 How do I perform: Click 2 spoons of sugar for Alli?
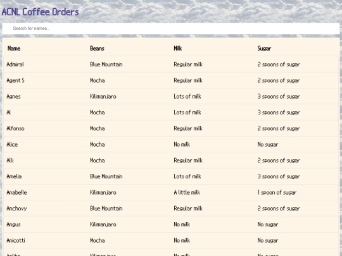point(279,160)
